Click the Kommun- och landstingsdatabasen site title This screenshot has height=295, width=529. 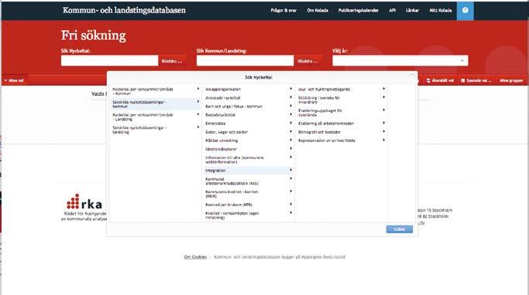[124, 11]
